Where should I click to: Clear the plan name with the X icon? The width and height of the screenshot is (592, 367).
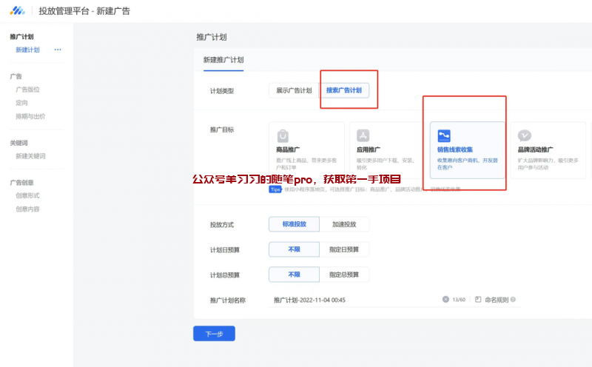click(x=445, y=300)
